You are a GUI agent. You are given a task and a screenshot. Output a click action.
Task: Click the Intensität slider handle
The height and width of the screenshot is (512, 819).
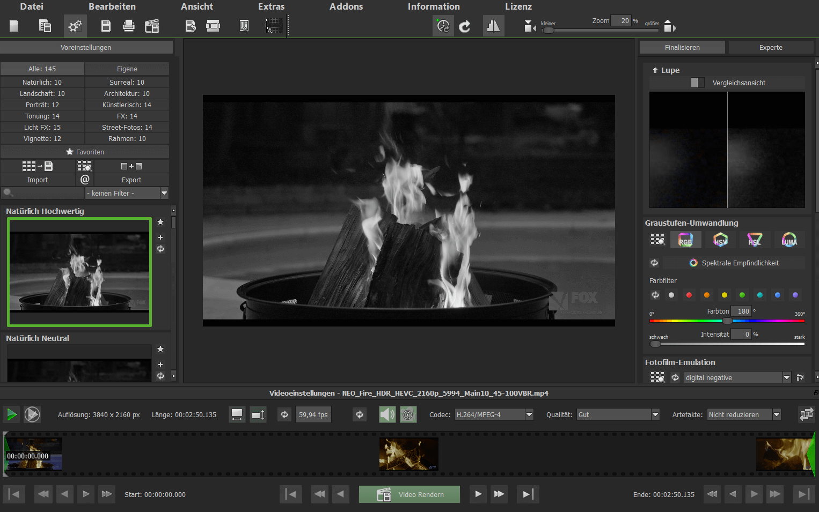point(655,344)
